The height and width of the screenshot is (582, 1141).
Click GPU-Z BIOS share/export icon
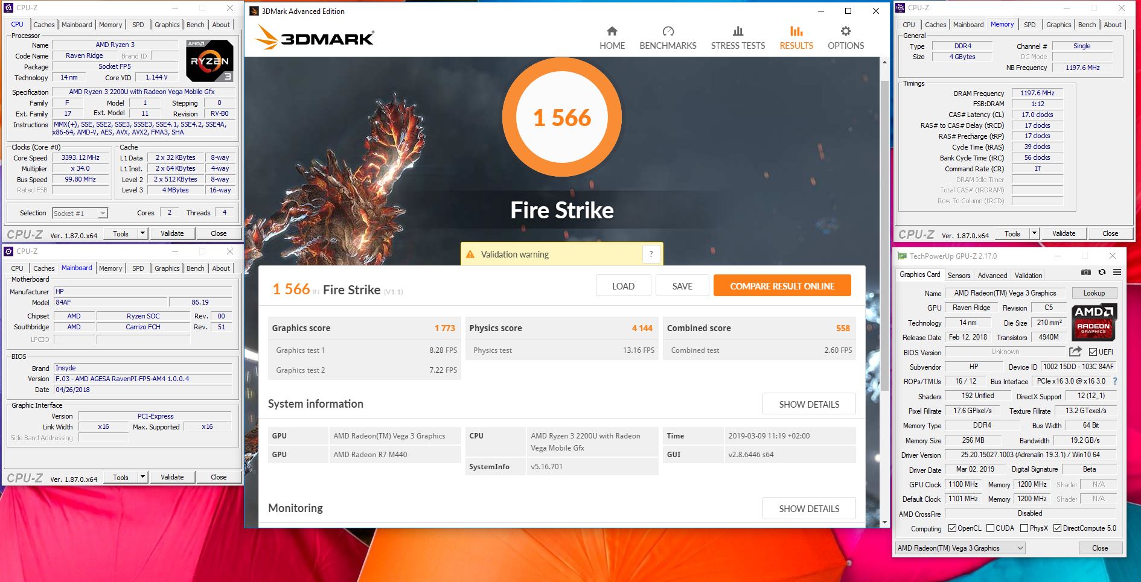[x=1075, y=352]
